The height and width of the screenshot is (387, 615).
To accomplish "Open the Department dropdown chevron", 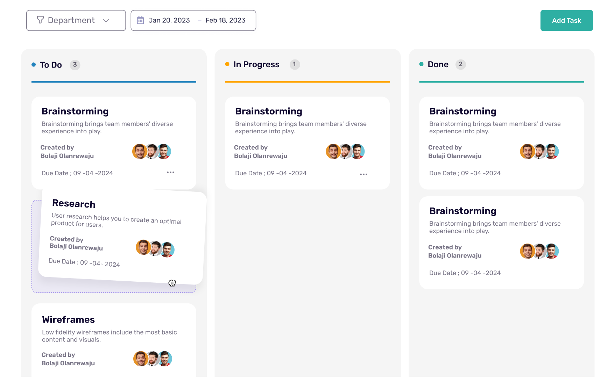I will click(106, 21).
